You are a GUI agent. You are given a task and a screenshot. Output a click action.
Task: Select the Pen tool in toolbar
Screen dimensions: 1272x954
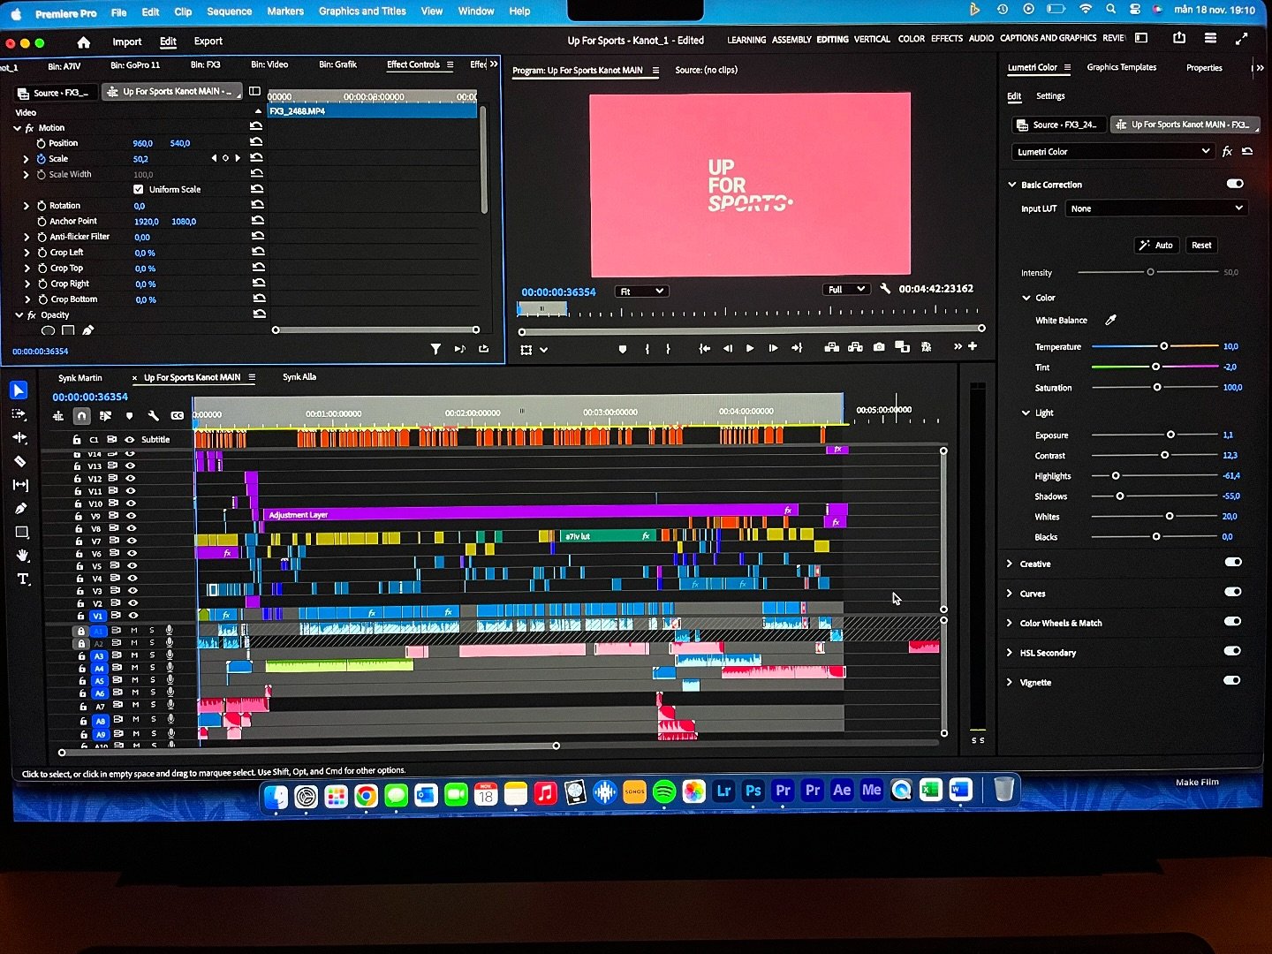[21, 508]
